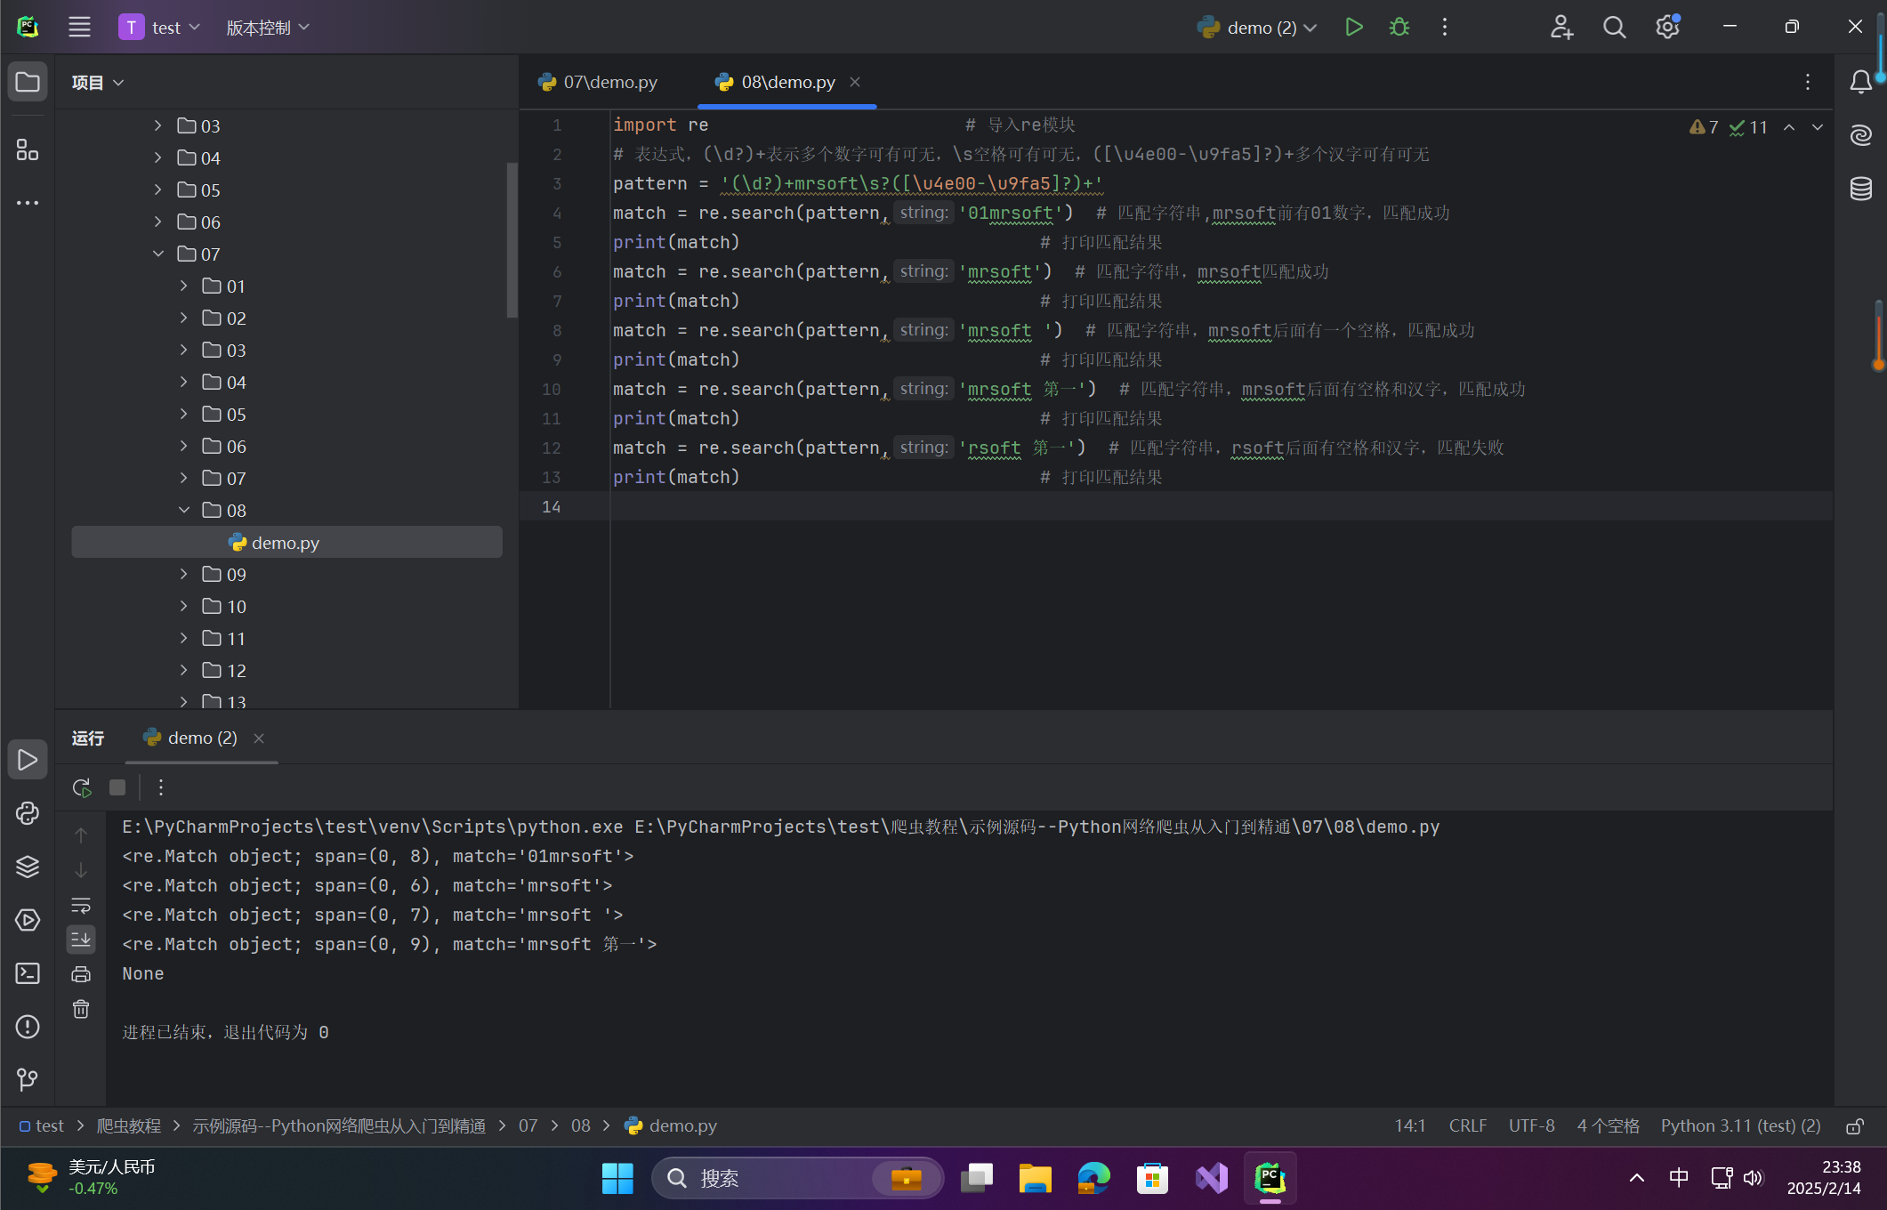Go to line via 14:1 indicator
The height and width of the screenshot is (1210, 1887).
pyautogui.click(x=1409, y=1126)
